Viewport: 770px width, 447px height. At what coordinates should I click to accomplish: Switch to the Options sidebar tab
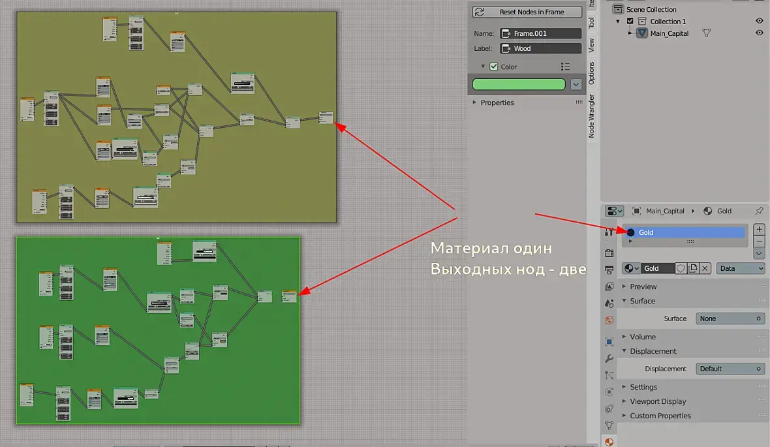click(591, 72)
